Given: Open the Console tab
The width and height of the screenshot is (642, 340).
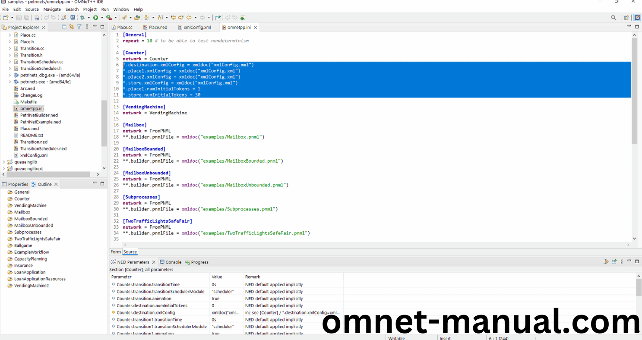Looking at the screenshot, I should click(173, 262).
